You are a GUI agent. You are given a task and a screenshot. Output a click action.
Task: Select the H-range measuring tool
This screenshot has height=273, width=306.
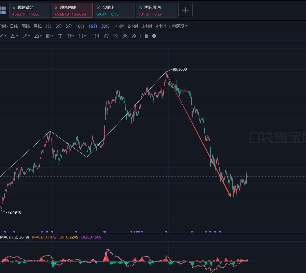(81, 36)
